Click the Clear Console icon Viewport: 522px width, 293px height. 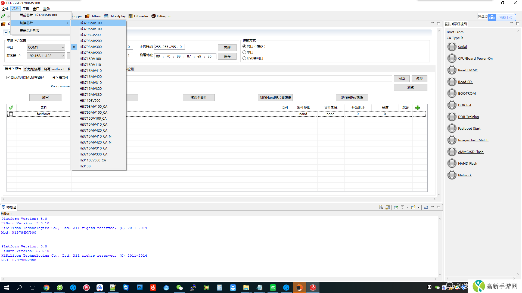381,207
